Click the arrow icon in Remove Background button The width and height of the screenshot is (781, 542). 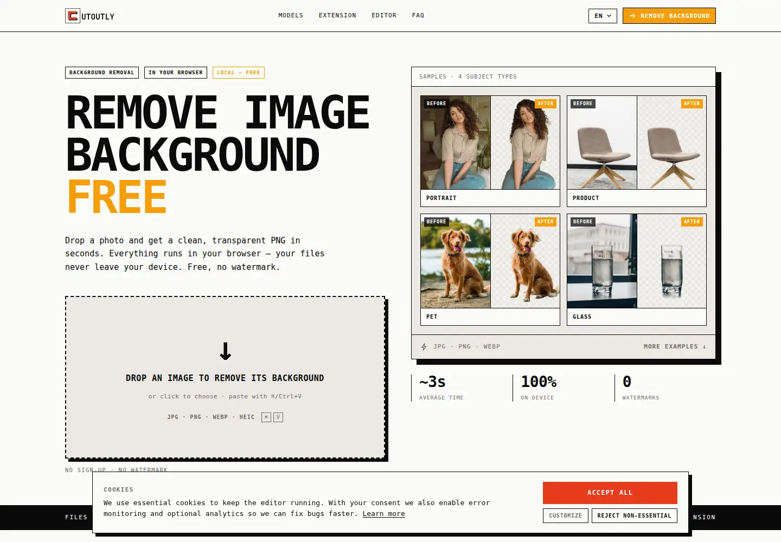632,16
